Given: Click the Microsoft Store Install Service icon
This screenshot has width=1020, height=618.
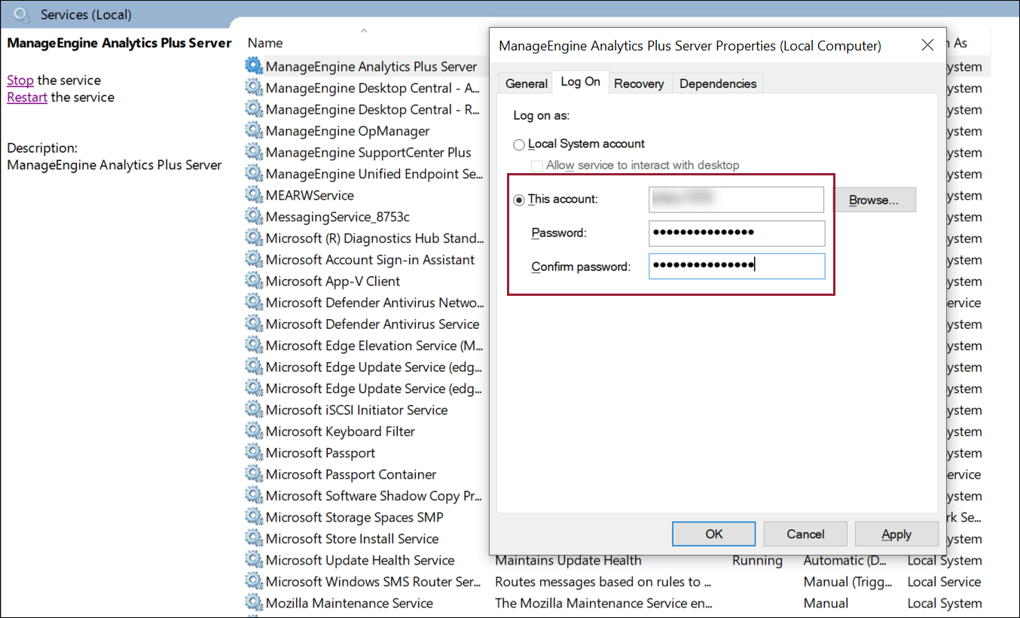Looking at the screenshot, I should tap(254, 539).
